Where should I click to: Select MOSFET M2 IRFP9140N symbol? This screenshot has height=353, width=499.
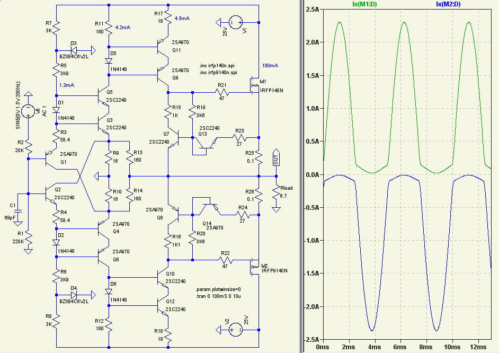(x=255, y=267)
